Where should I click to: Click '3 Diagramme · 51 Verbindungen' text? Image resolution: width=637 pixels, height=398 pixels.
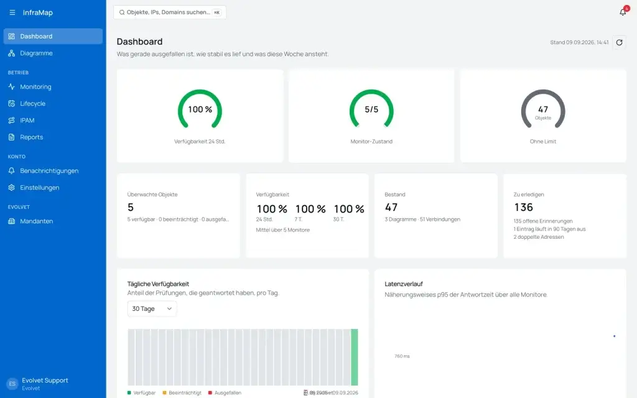pos(422,220)
